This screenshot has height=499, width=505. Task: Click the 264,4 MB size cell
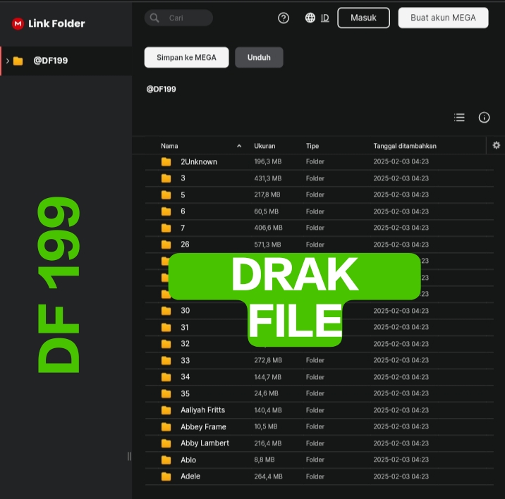(x=268, y=476)
